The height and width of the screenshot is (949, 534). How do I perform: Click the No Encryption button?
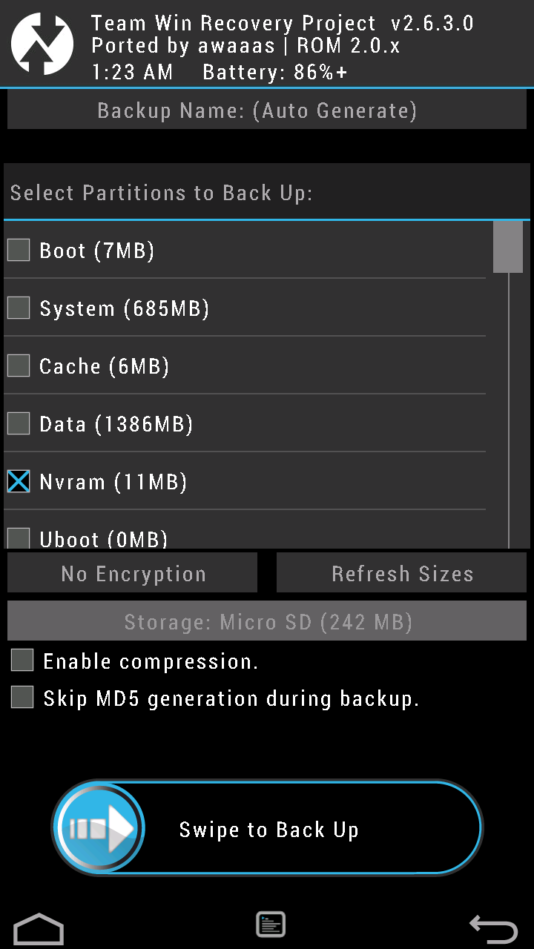pos(133,572)
